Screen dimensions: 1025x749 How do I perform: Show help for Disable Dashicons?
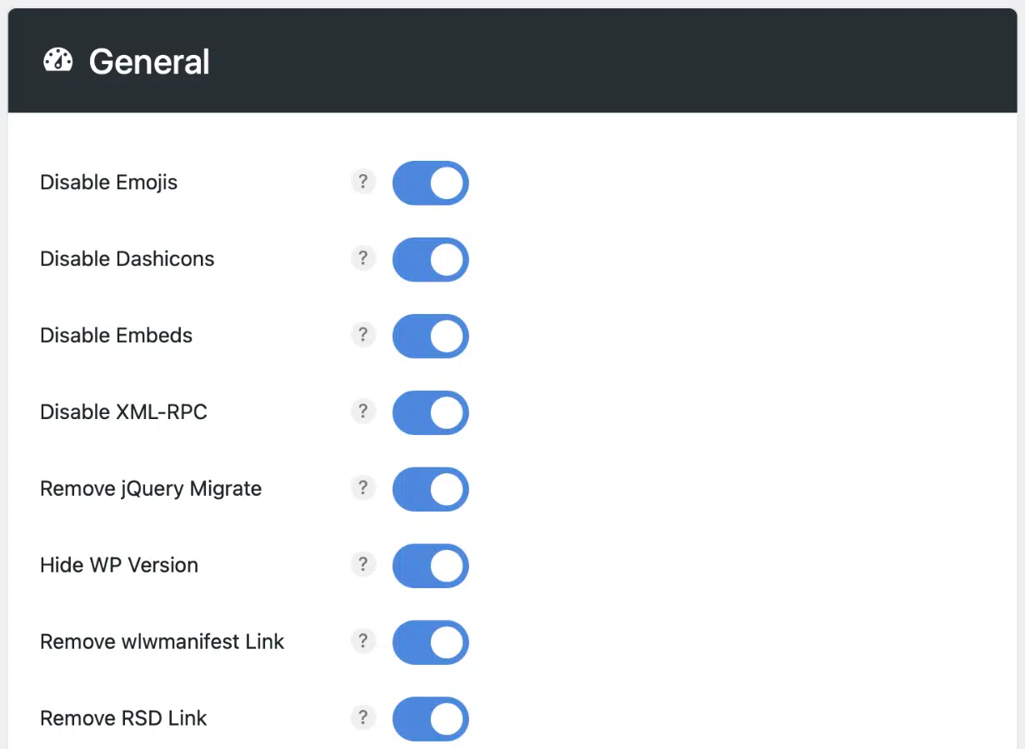click(x=362, y=258)
